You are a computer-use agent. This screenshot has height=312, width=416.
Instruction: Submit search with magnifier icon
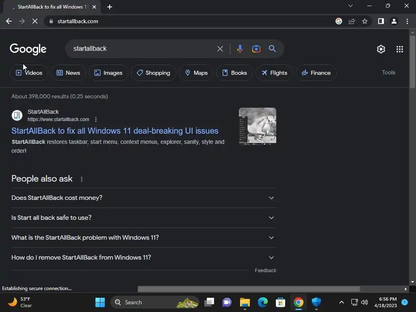tap(272, 49)
